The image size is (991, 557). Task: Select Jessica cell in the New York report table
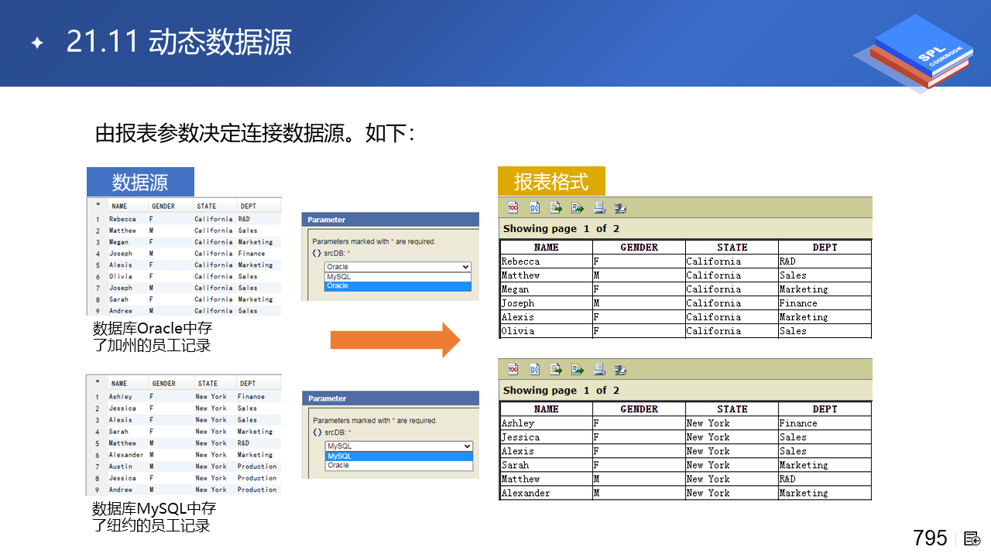[547, 437]
